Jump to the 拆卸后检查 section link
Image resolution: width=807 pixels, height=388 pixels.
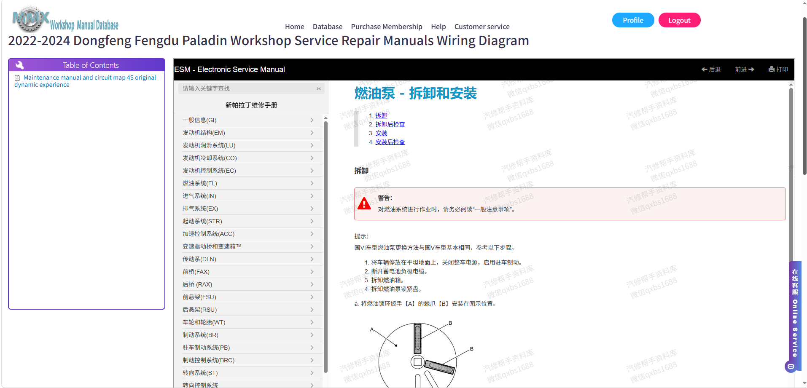(x=390, y=124)
